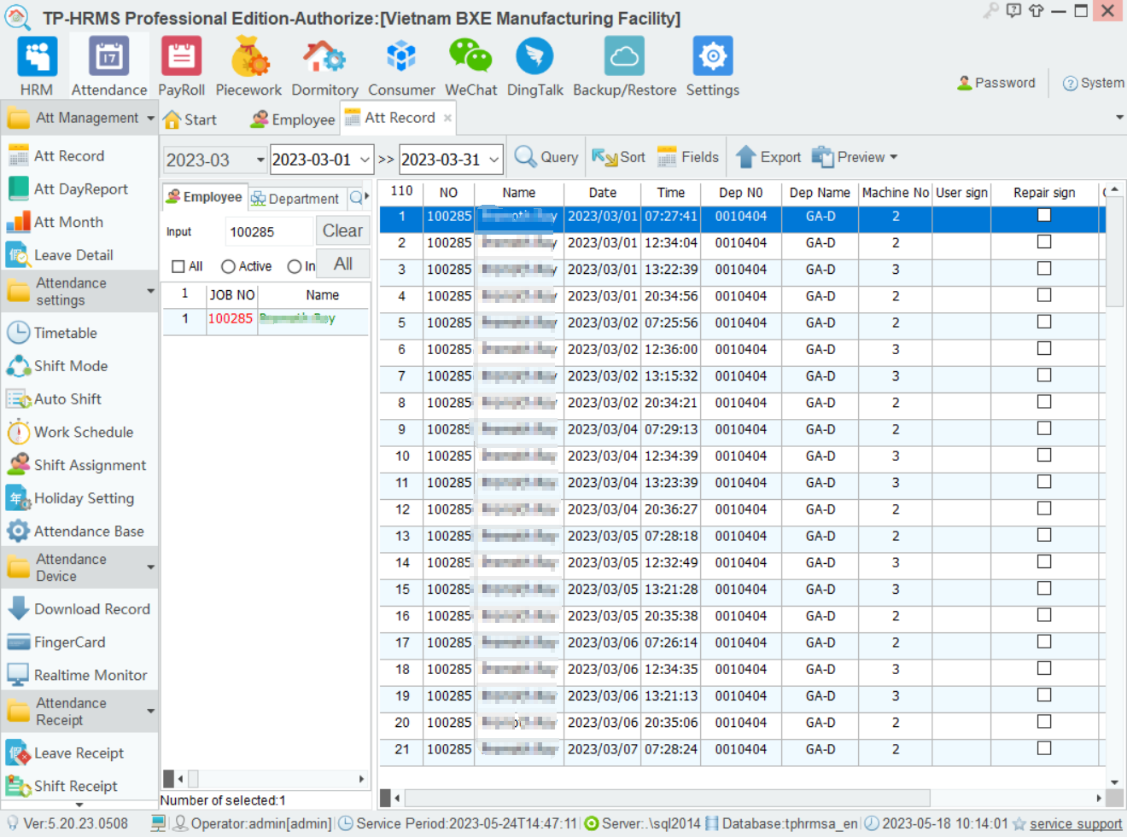Open Att Record in sidebar
1127x837 pixels.
(x=68, y=156)
